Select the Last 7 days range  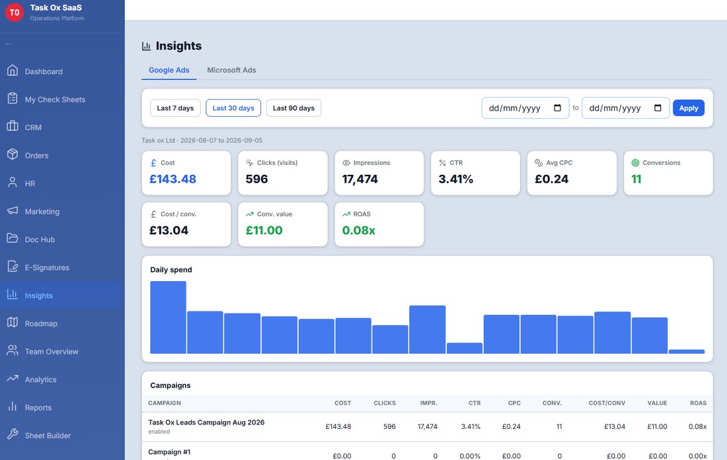(175, 108)
